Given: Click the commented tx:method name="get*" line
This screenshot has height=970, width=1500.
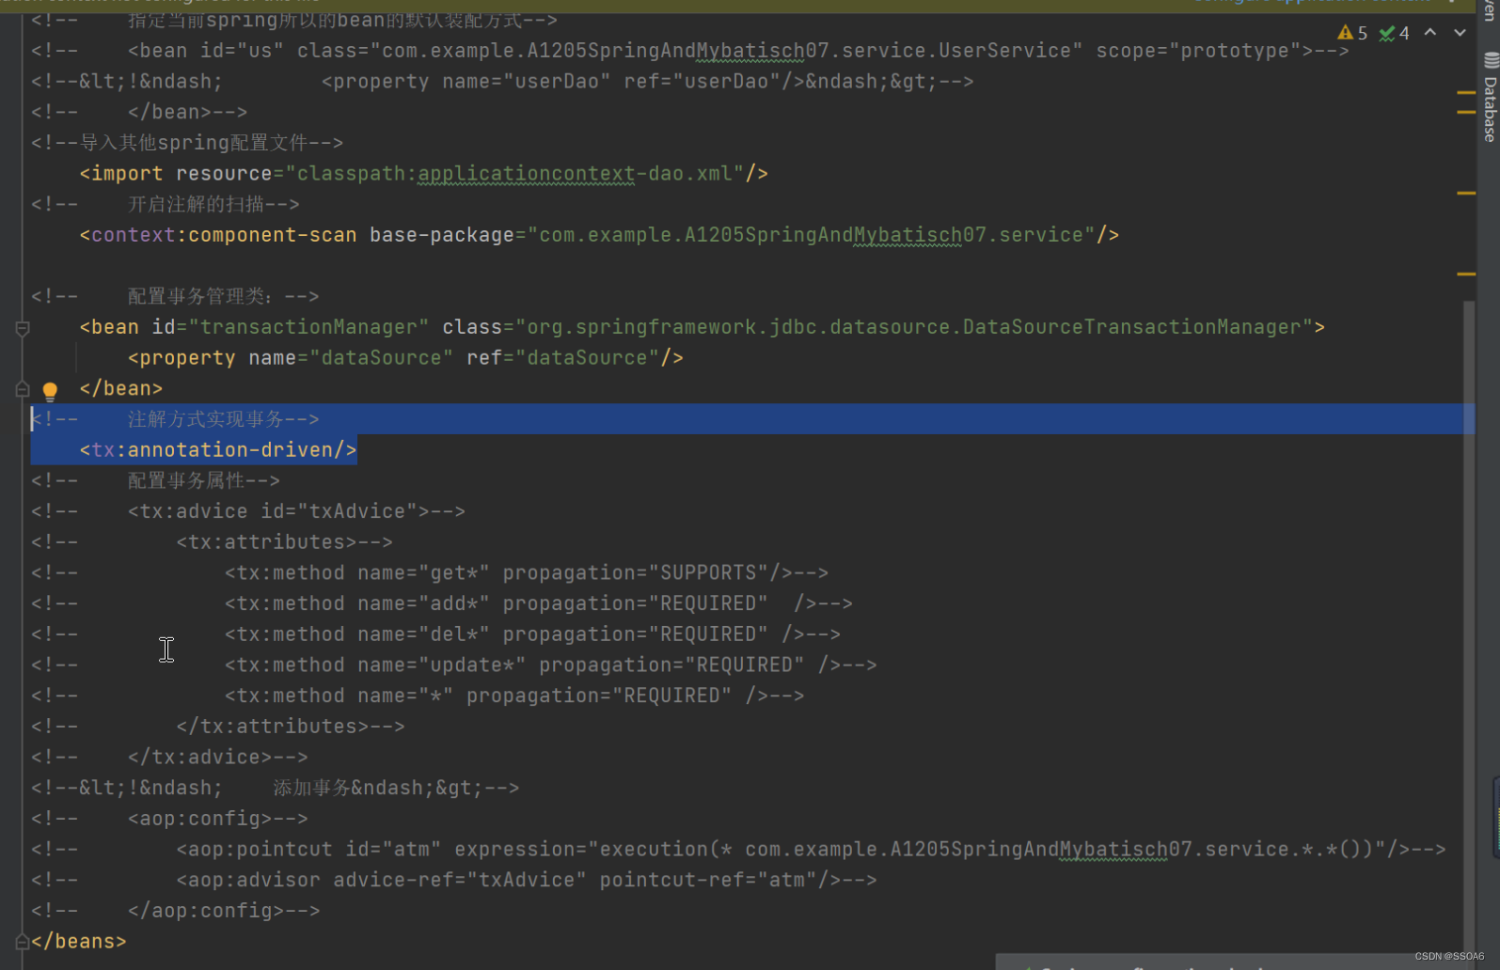Looking at the screenshot, I should (430, 572).
